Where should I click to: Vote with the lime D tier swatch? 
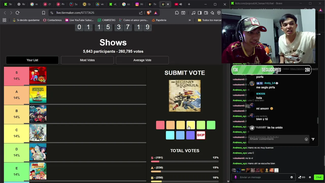tap(201, 125)
